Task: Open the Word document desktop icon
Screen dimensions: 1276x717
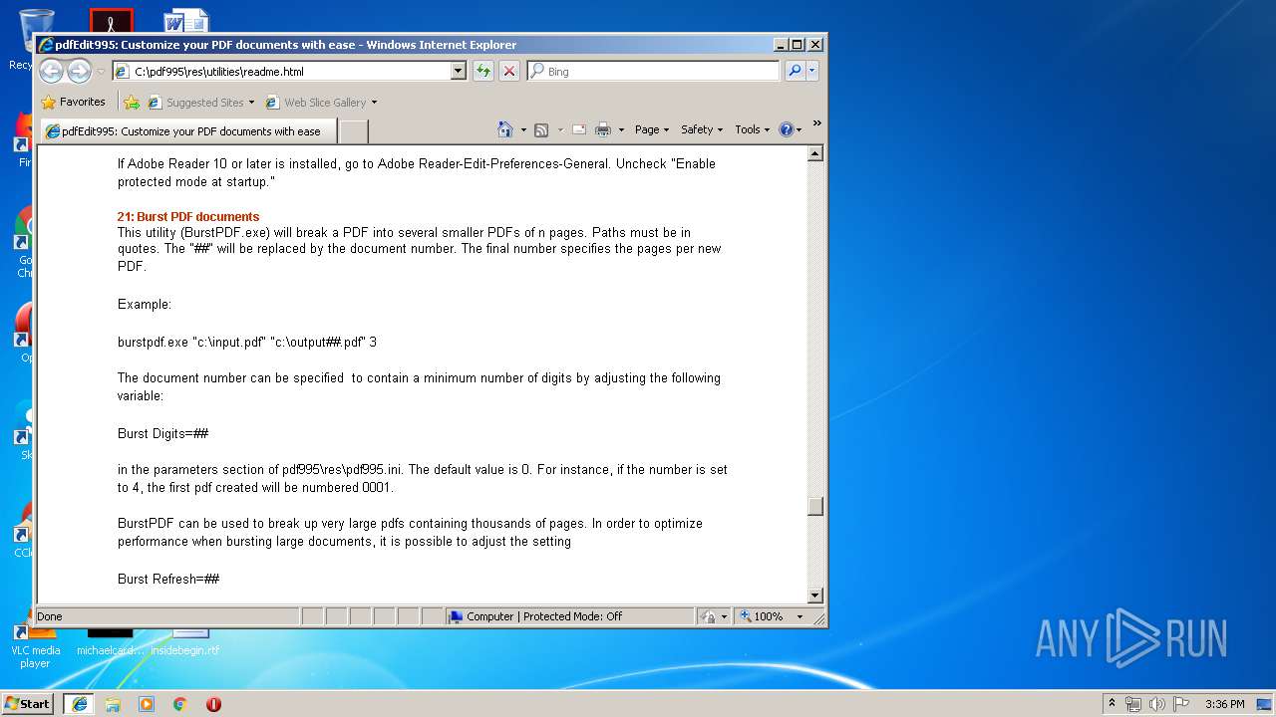Action: tap(186, 20)
